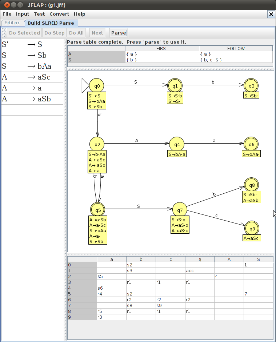276x342 pixels.
Task: Open the Input menu
Action: [23, 14]
